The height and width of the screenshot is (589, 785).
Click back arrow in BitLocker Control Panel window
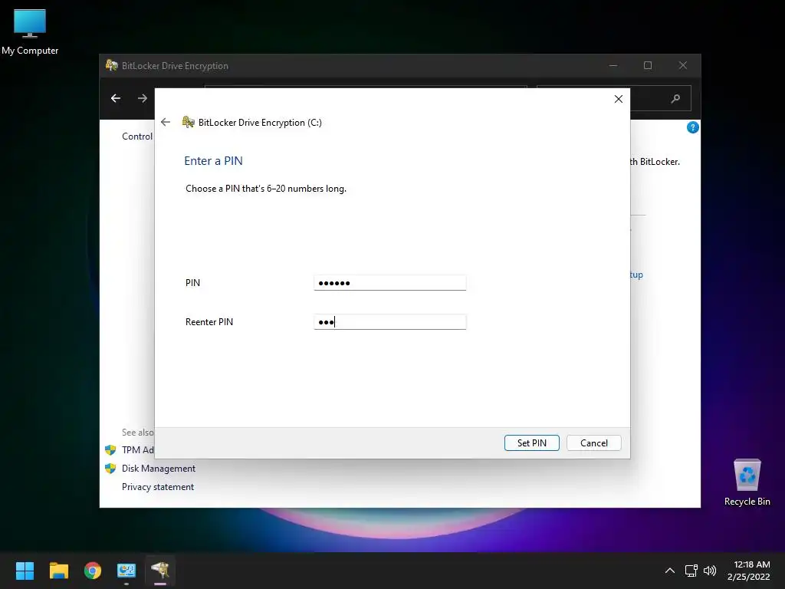[116, 98]
